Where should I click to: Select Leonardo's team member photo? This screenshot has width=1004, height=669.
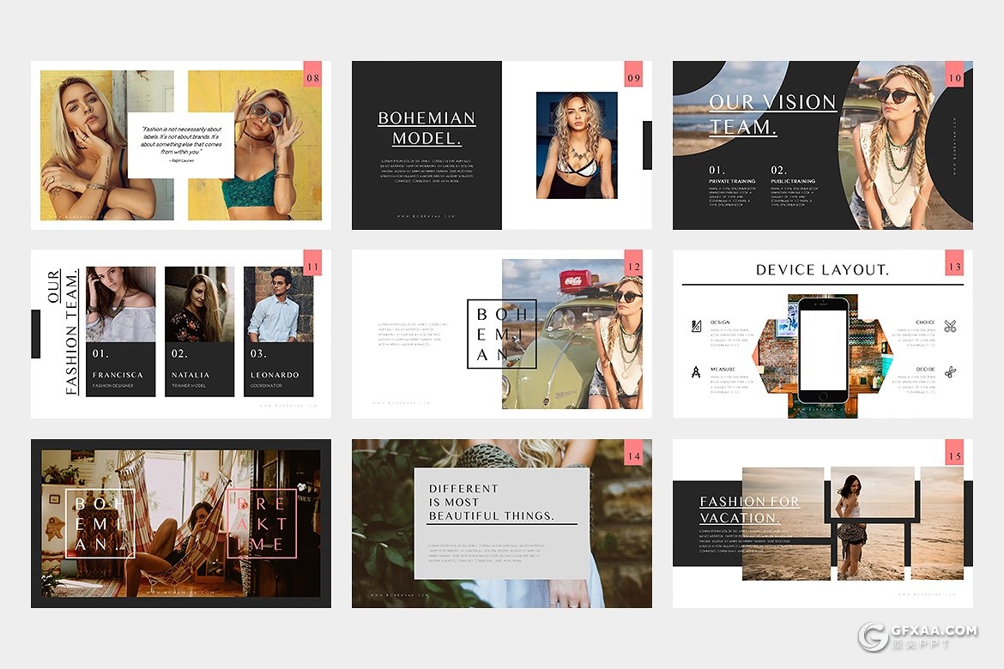point(278,304)
